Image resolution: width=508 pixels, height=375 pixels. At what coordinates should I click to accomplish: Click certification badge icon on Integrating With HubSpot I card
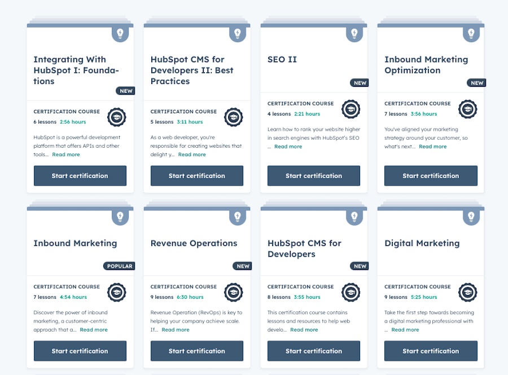(117, 117)
